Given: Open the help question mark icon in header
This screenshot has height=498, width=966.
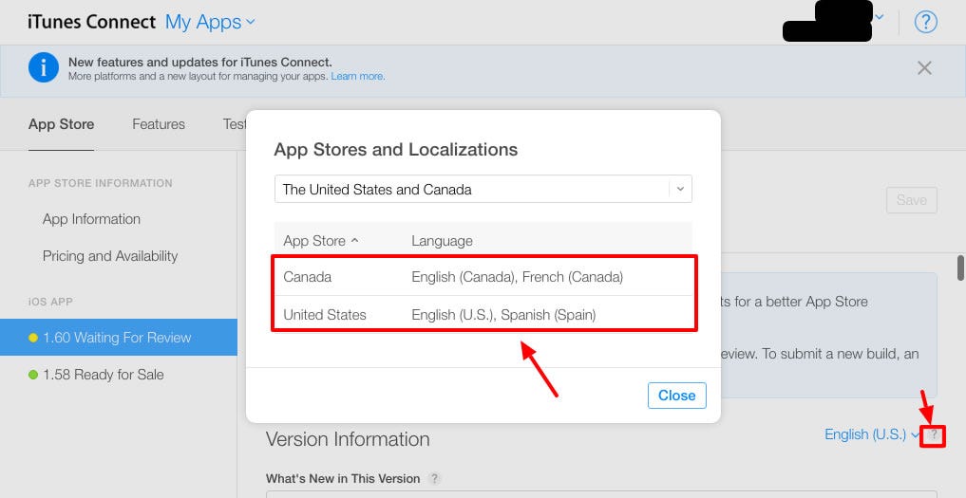Looking at the screenshot, I should pyautogui.click(x=925, y=22).
